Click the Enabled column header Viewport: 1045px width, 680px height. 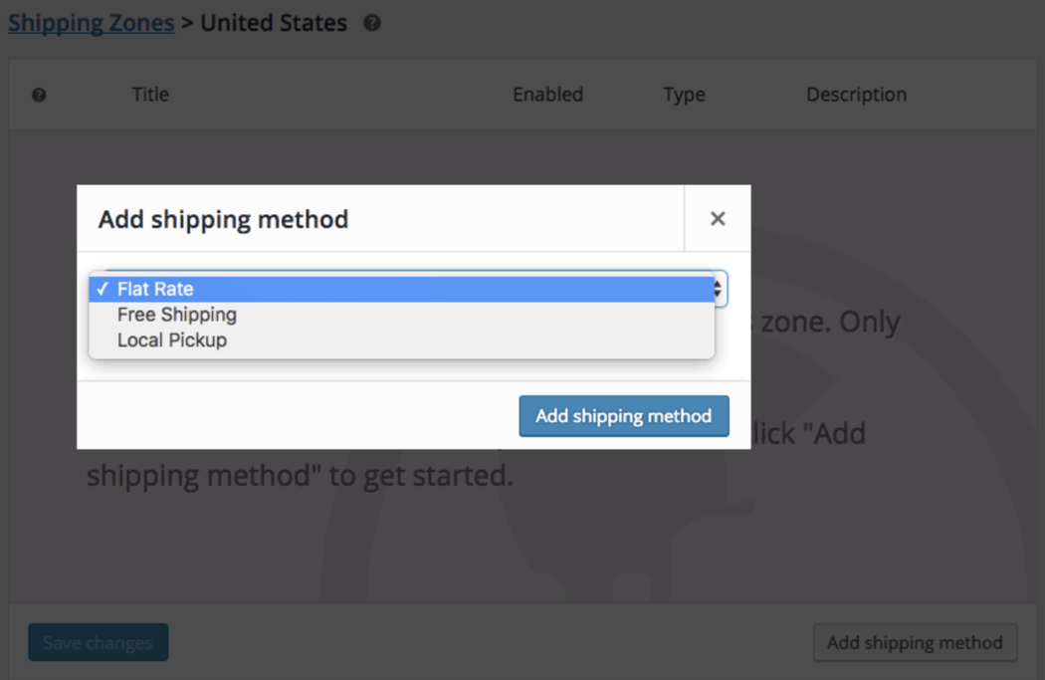(547, 95)
